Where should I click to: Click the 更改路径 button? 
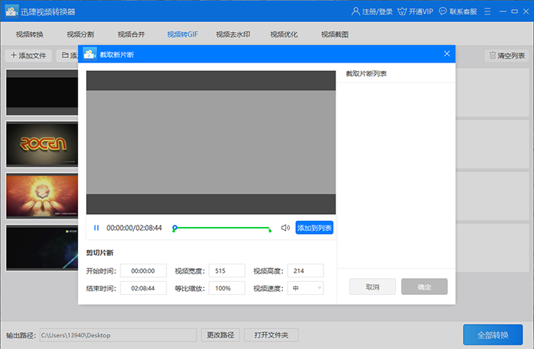pyautogui.click(x=220, y=335)
